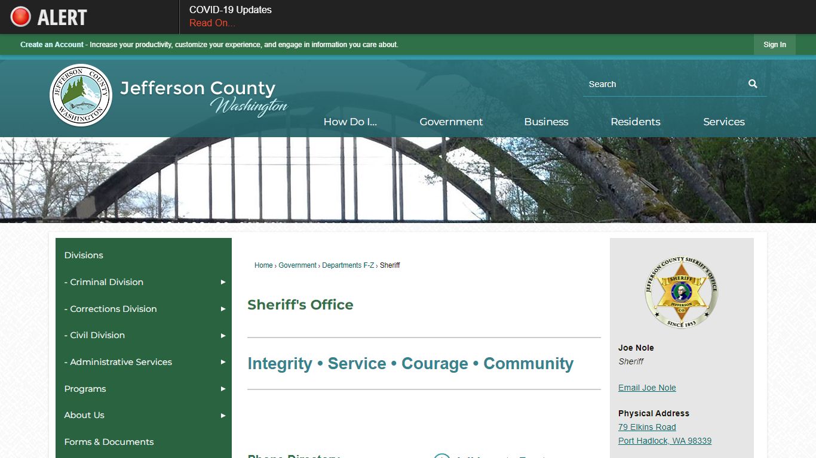Expand About Us submenu arrow

(223, 415)
